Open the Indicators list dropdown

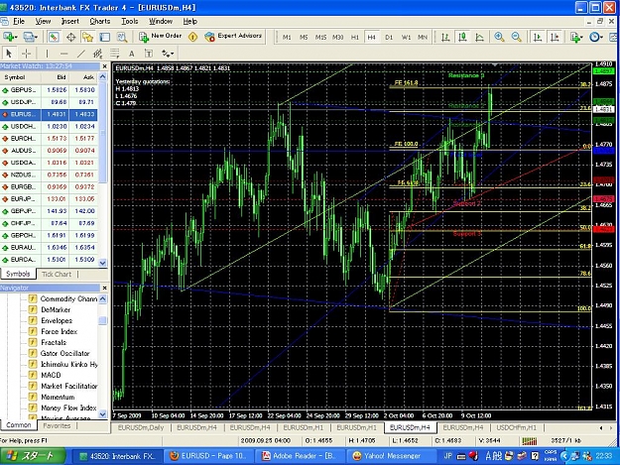(576, 37)
